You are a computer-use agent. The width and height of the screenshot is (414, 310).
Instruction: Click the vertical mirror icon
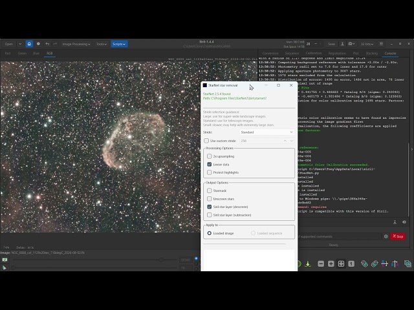click(x=395, y=263)
